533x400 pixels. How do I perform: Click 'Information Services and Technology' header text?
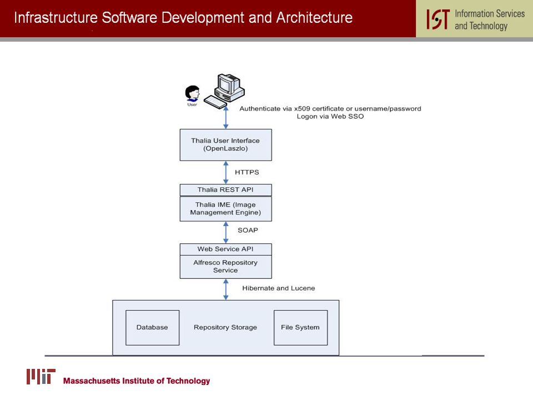click(x=490, y=20)
